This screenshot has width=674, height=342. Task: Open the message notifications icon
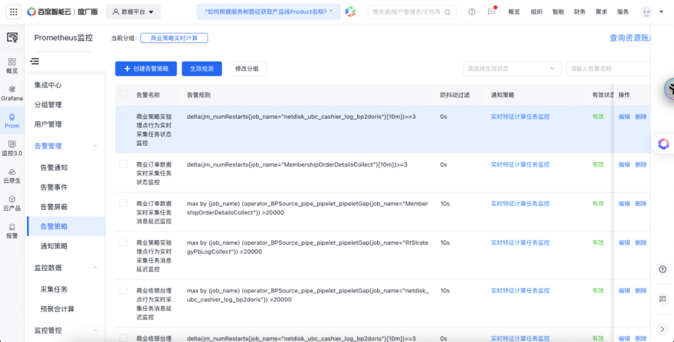pyautogui.click(x=492, y=12)
